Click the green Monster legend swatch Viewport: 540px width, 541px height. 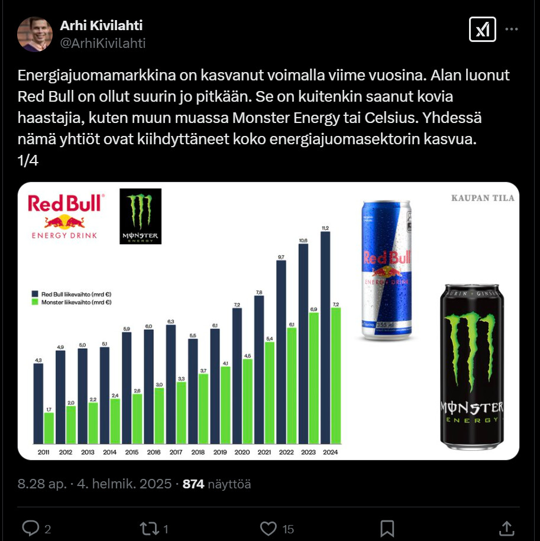35,302
